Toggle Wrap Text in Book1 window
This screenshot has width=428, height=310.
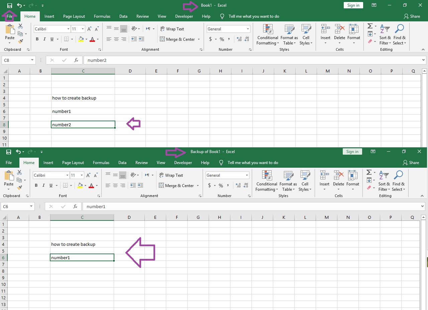pyautogui.click(x=172, y=29)
